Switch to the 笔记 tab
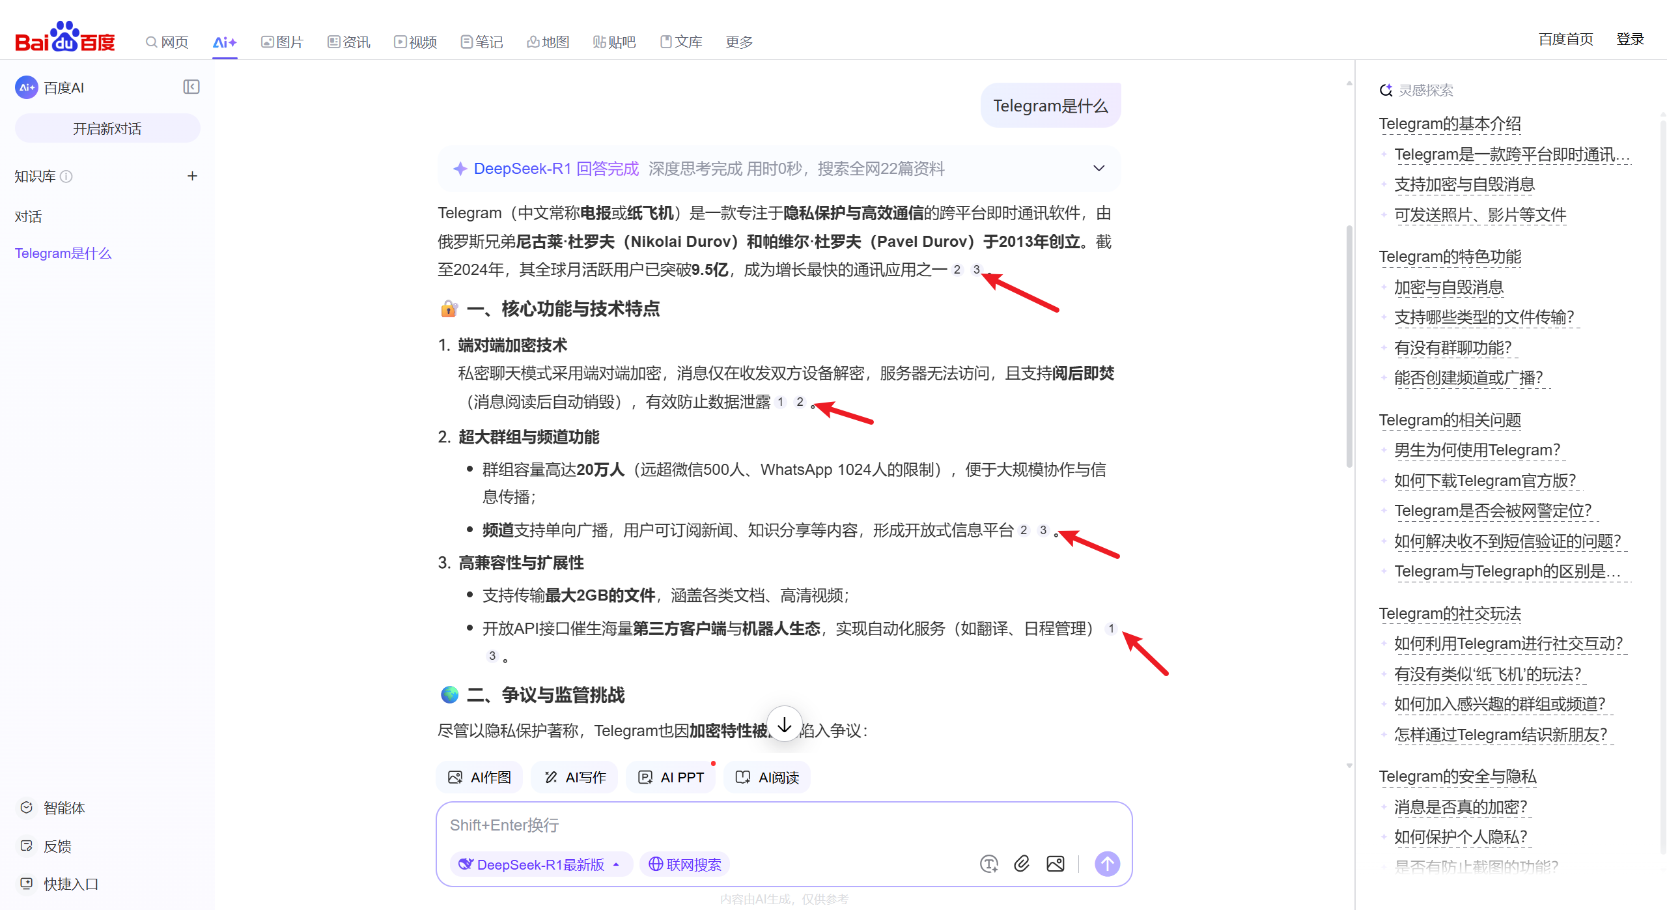The width and height of the screenshot is (1667, 910). coord(482,42)
